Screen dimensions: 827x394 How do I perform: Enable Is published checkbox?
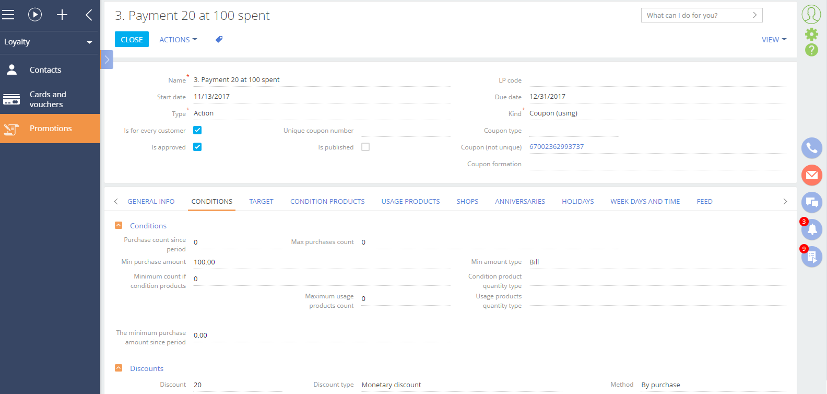pyautogui.click(x=365, y=147)
